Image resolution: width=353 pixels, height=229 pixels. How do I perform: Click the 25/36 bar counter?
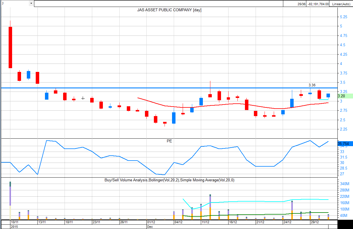pyautogui.click(x=301, y=4)
